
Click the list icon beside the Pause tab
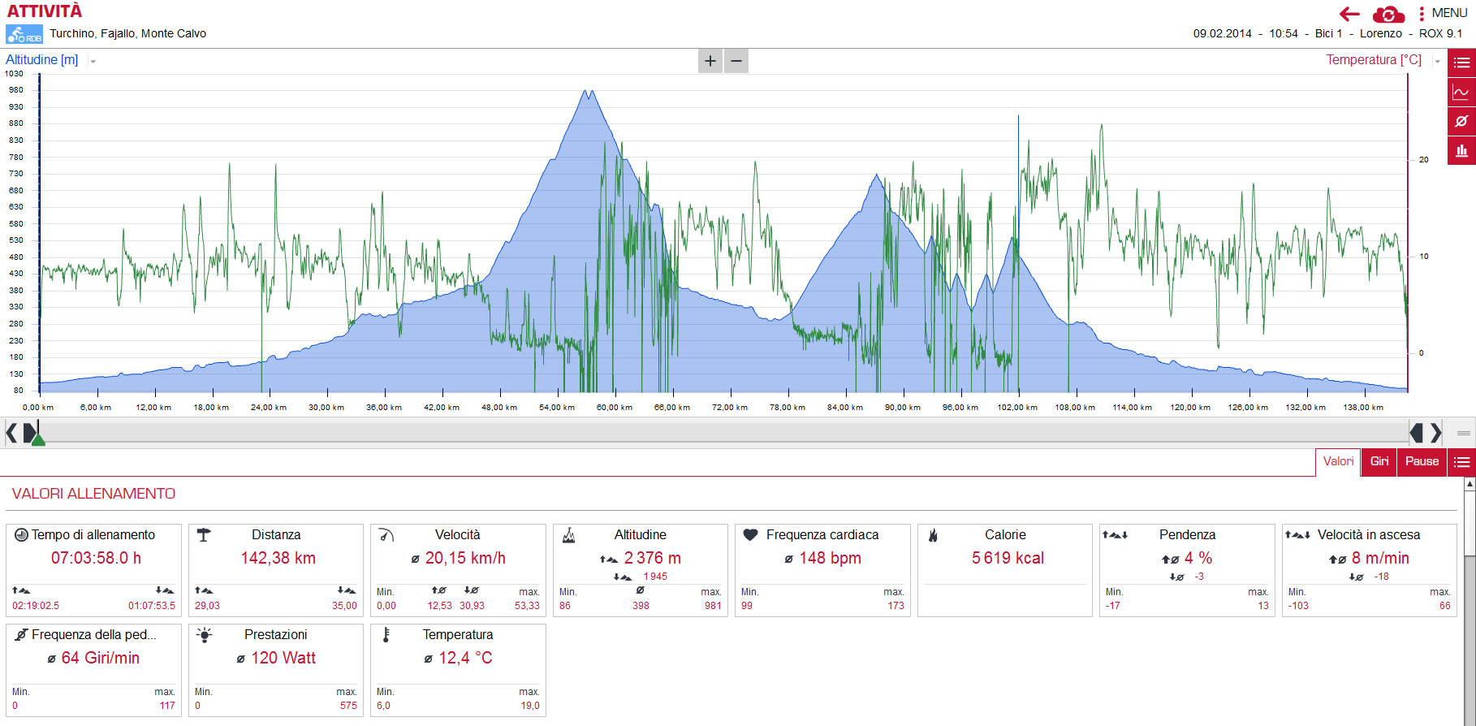coord(1461,462)
